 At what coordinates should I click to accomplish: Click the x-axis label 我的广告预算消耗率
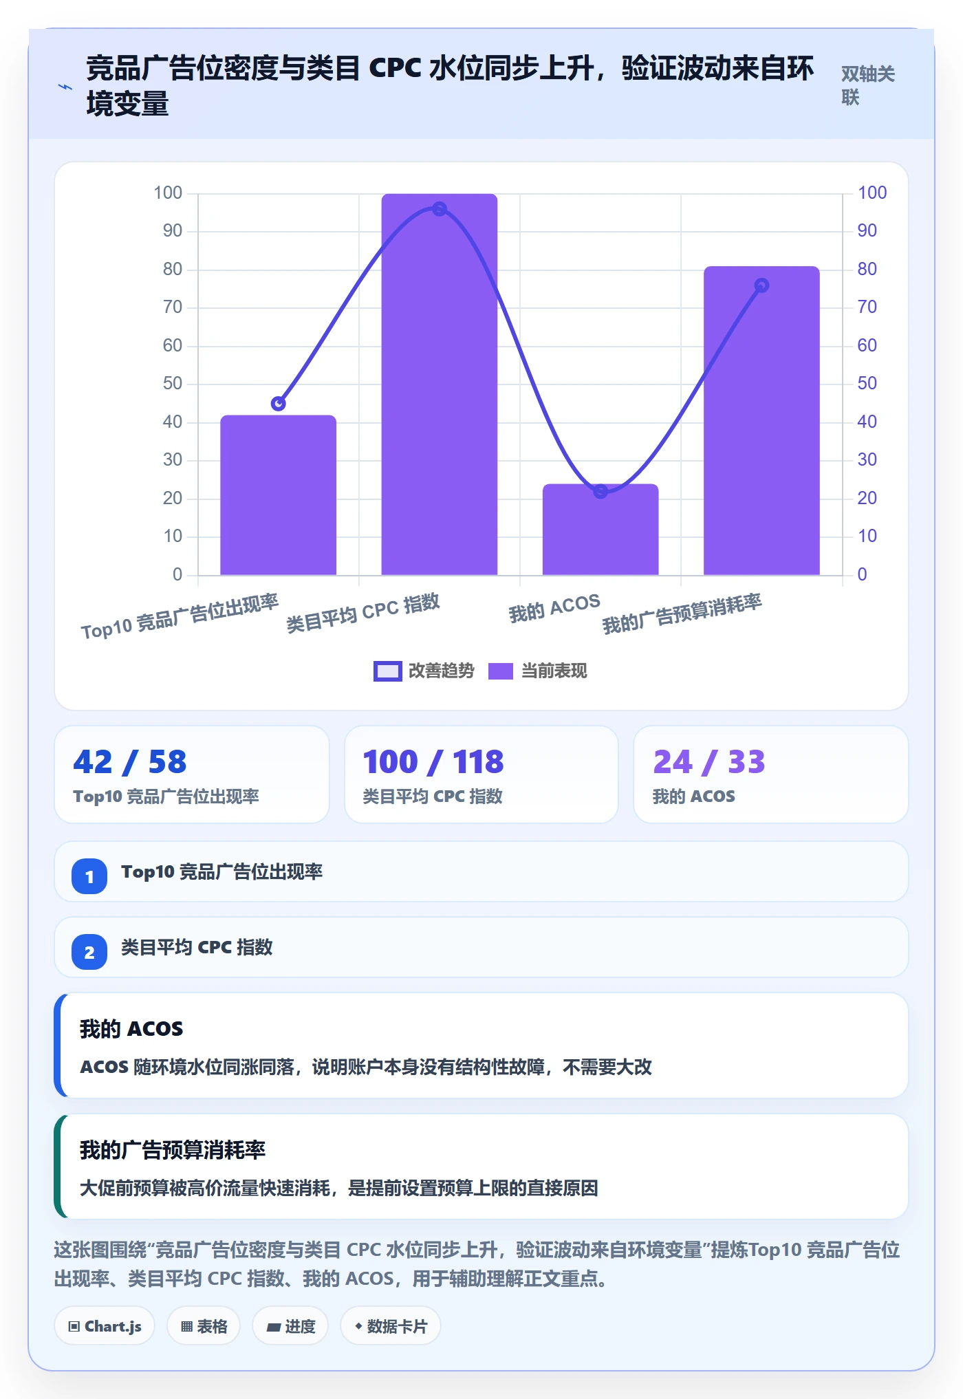click(682, 614)
